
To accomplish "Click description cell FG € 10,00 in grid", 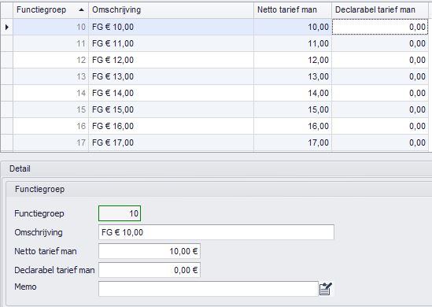I will (171, 27).
